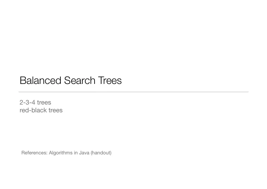
Task: Click the word "black" in "red-black"
Action: (x=39, y=110)
